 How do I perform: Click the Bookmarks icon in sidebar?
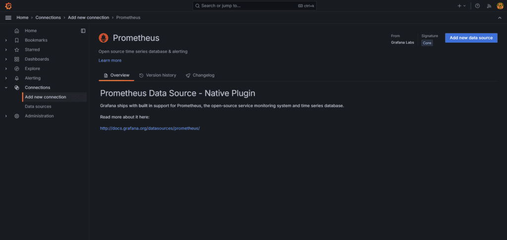[x=17, y=40]
